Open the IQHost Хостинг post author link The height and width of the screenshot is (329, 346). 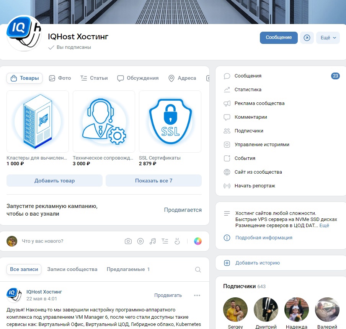(44, 292)
